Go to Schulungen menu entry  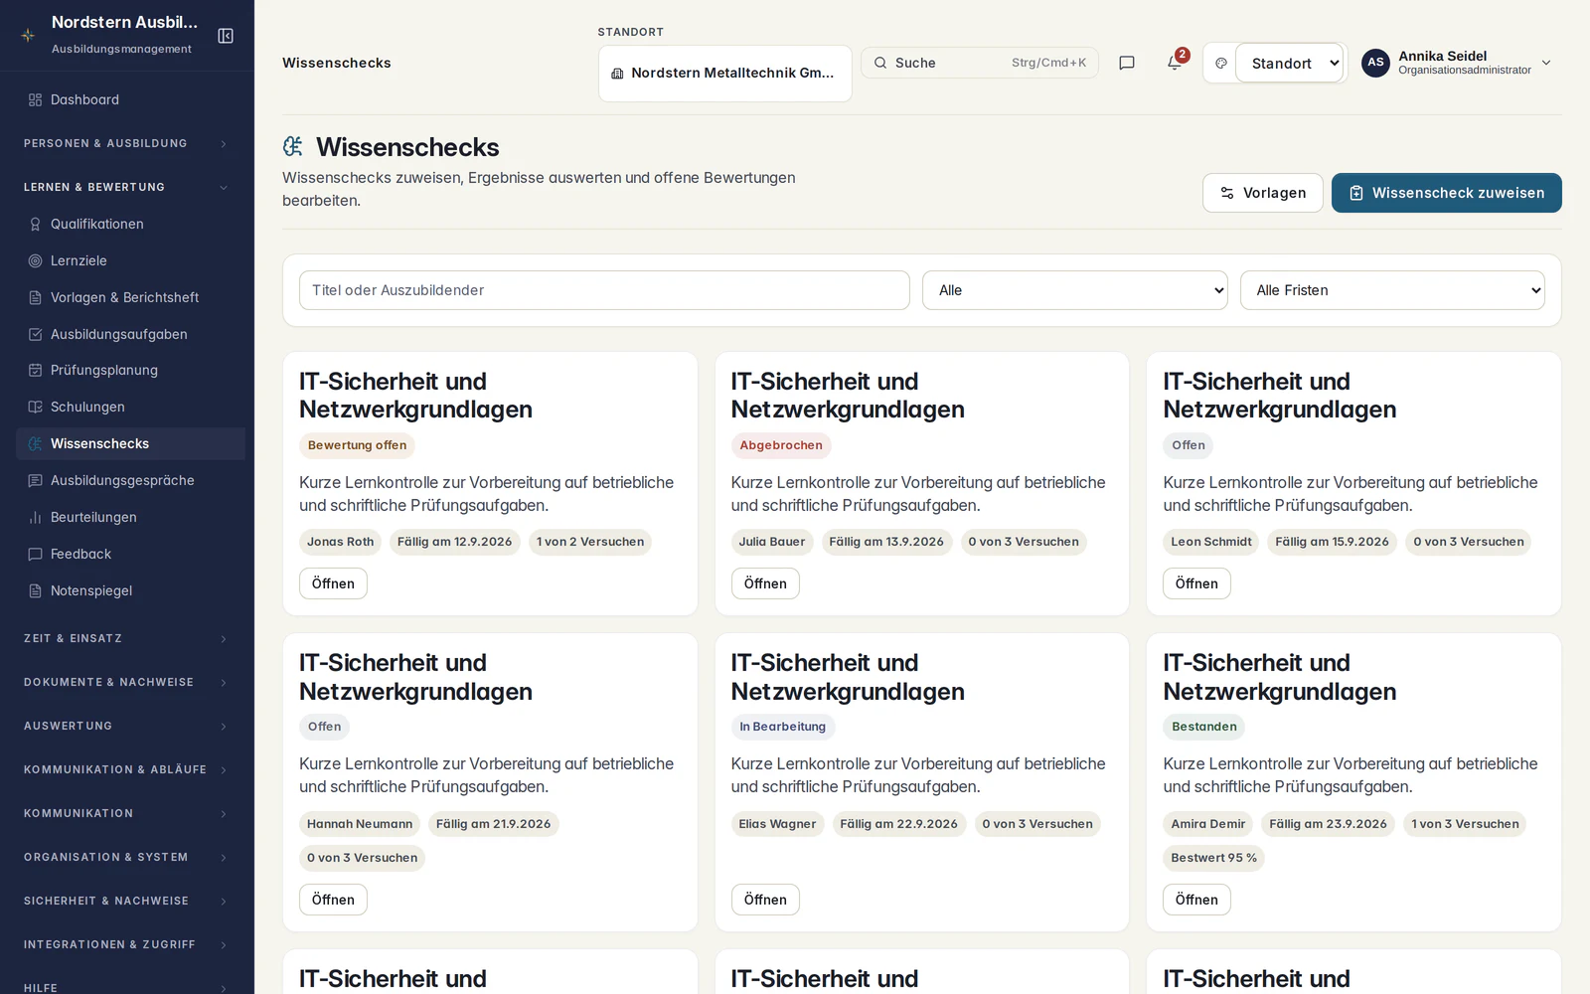click(130, 407)
